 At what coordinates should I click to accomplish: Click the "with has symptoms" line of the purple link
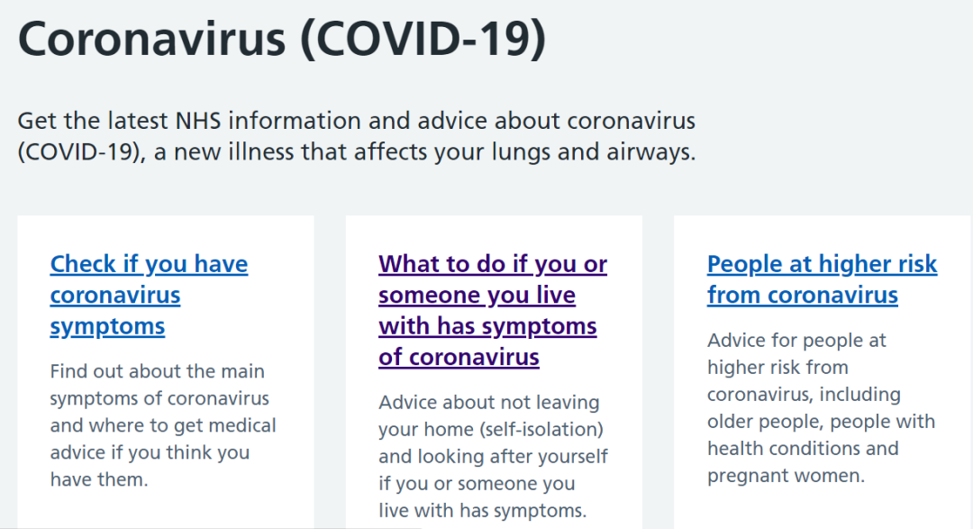coord(487,326)
